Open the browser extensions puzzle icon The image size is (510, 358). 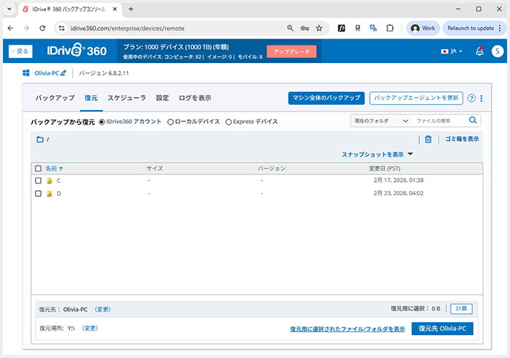click(390, 28)
